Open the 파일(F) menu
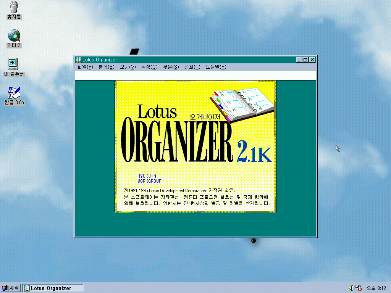Screen dimensions: 391x293 pos(85,67)
